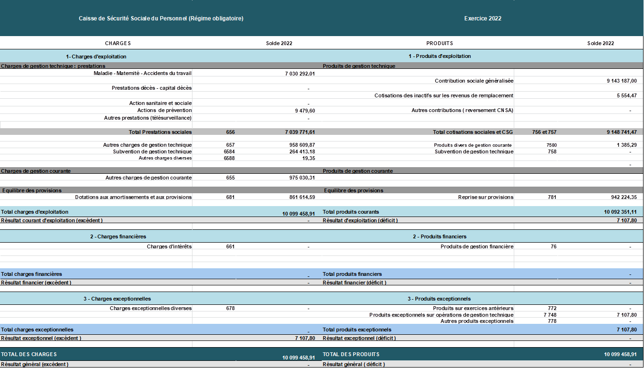Select the 10 092 351,11 total produits courants
Viewport: 644px width, 368px height.
620,212
